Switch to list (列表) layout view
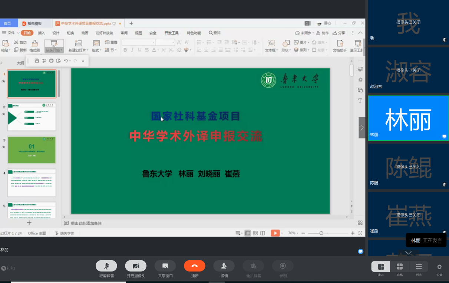Image resolution: width=449 pixels, height=283 pixels. click(x=419, y=267)
